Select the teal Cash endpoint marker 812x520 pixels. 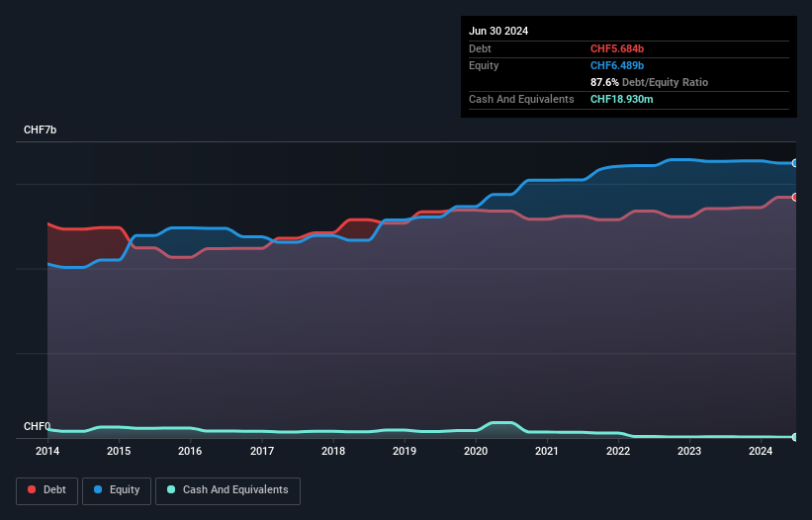795,437
